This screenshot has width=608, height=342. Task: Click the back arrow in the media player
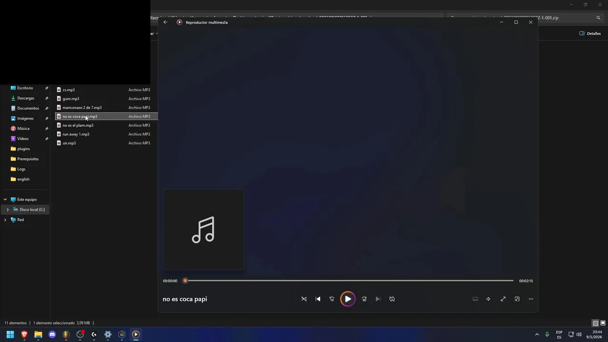pos(165,22)
